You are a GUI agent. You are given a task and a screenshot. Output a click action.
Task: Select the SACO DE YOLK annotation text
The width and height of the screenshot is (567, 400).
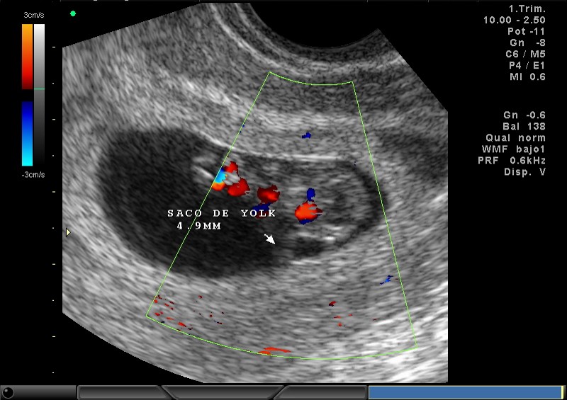221,213
